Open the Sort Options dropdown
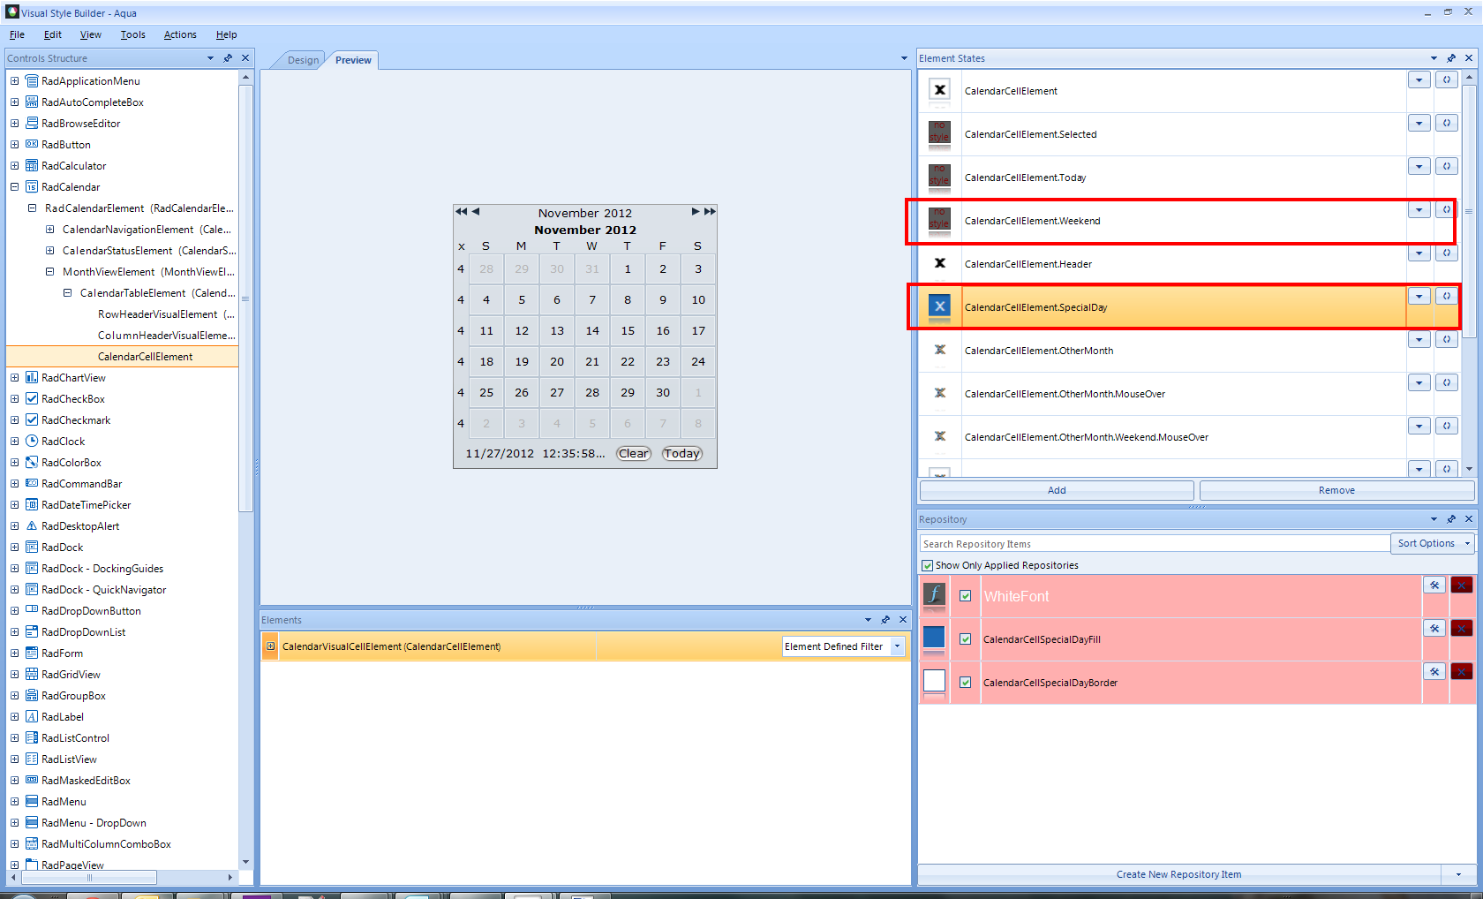Screen dimensions: 1483x899 (1433, 543)
